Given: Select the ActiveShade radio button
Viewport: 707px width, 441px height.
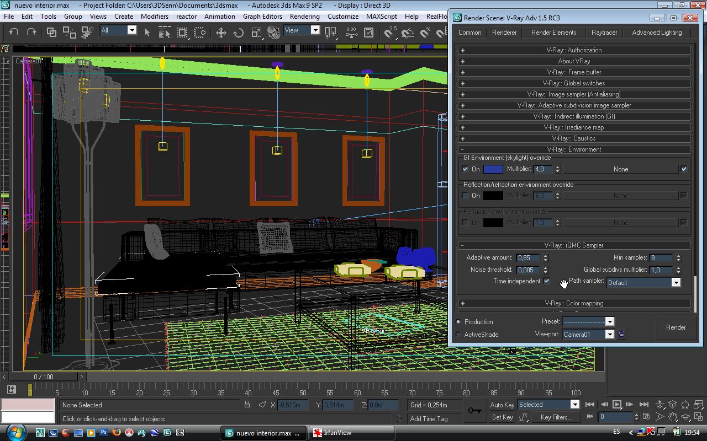Looking at the screenshot, I should coord(458,335).
